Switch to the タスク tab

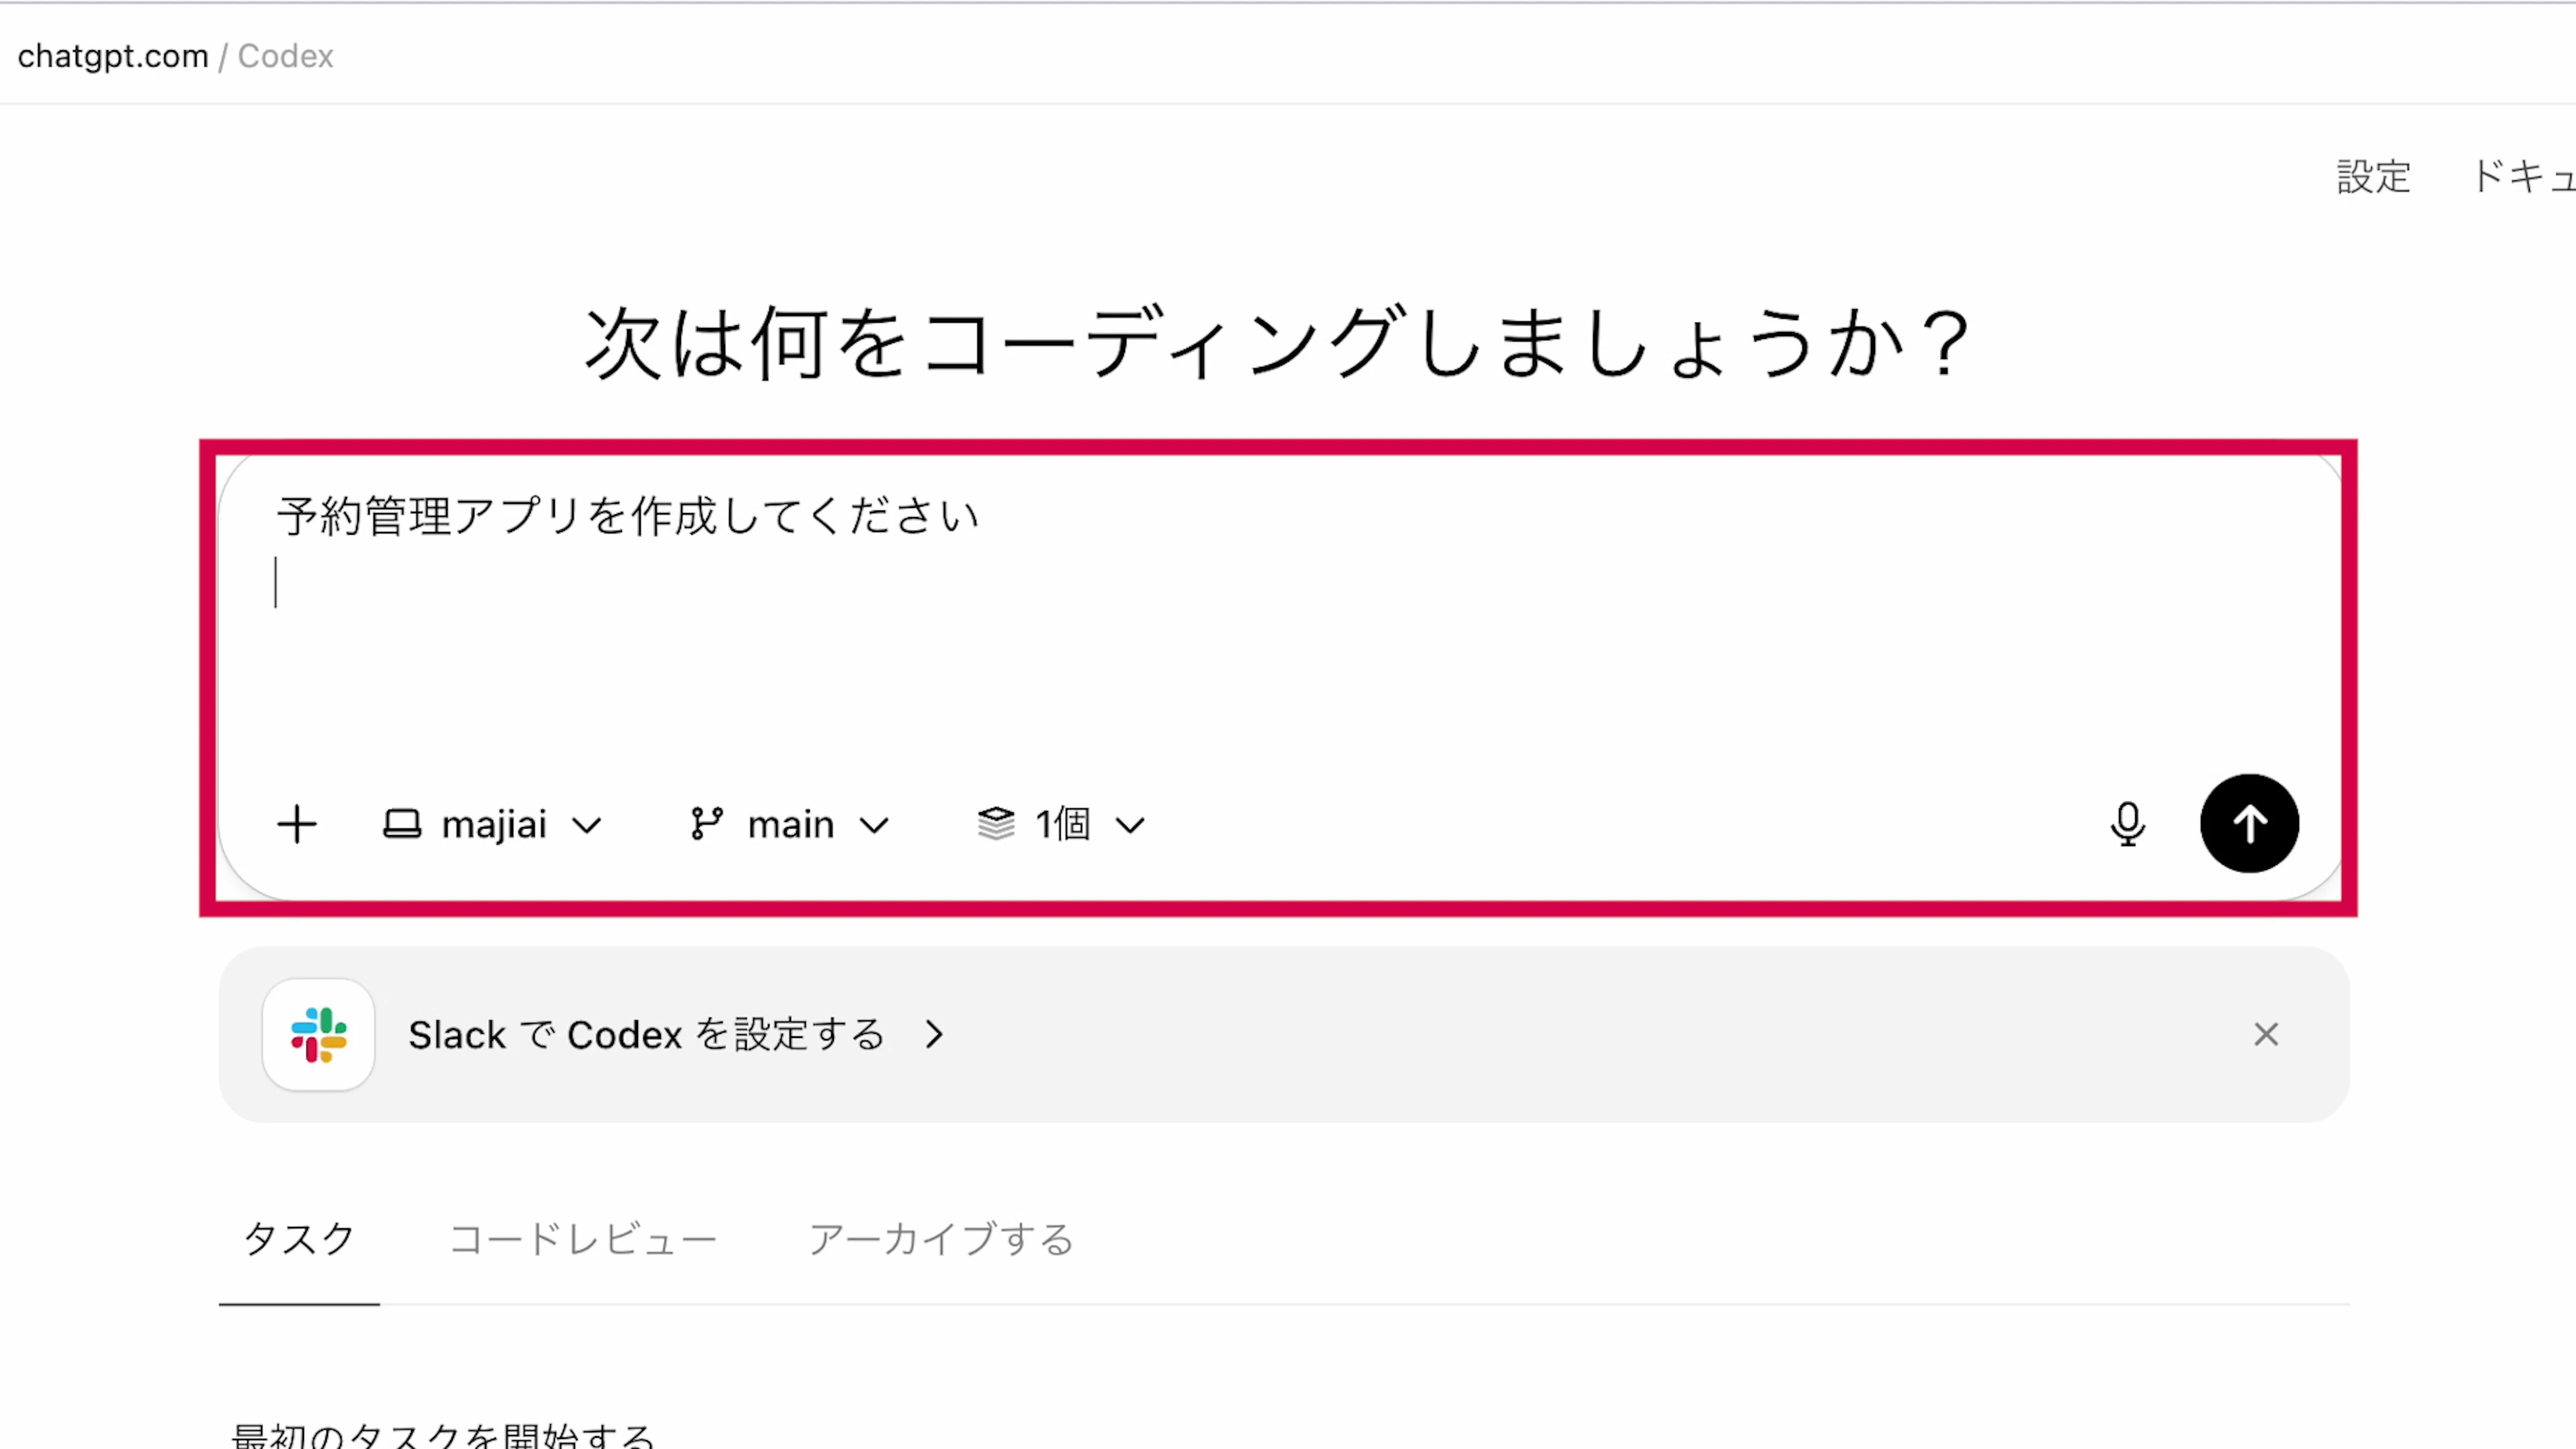299,1239
